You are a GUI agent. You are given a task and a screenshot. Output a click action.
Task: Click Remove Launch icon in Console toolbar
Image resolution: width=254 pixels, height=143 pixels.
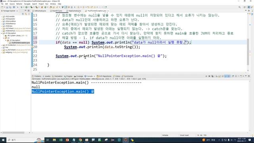coord(209,76)
